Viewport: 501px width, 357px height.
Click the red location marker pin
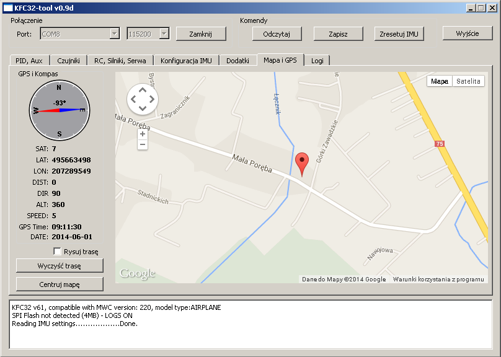[x=301, y=163]
